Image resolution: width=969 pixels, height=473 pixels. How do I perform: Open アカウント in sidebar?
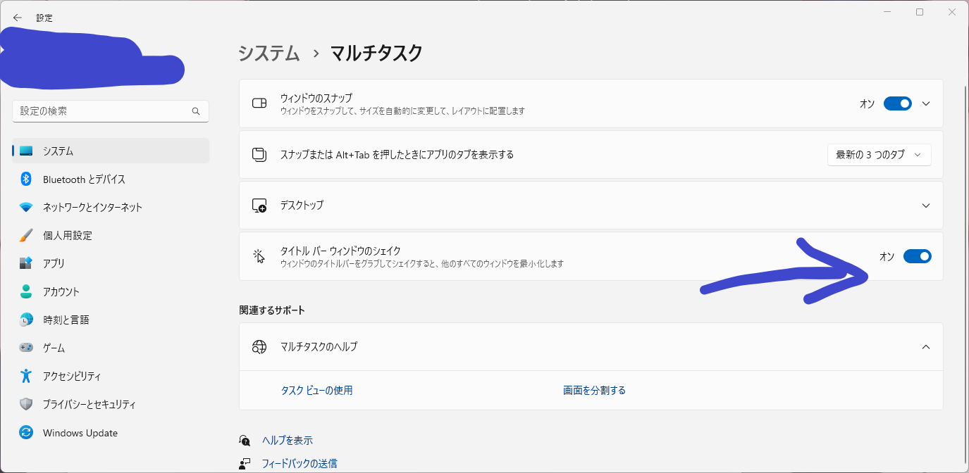click(x=111, y=292)
